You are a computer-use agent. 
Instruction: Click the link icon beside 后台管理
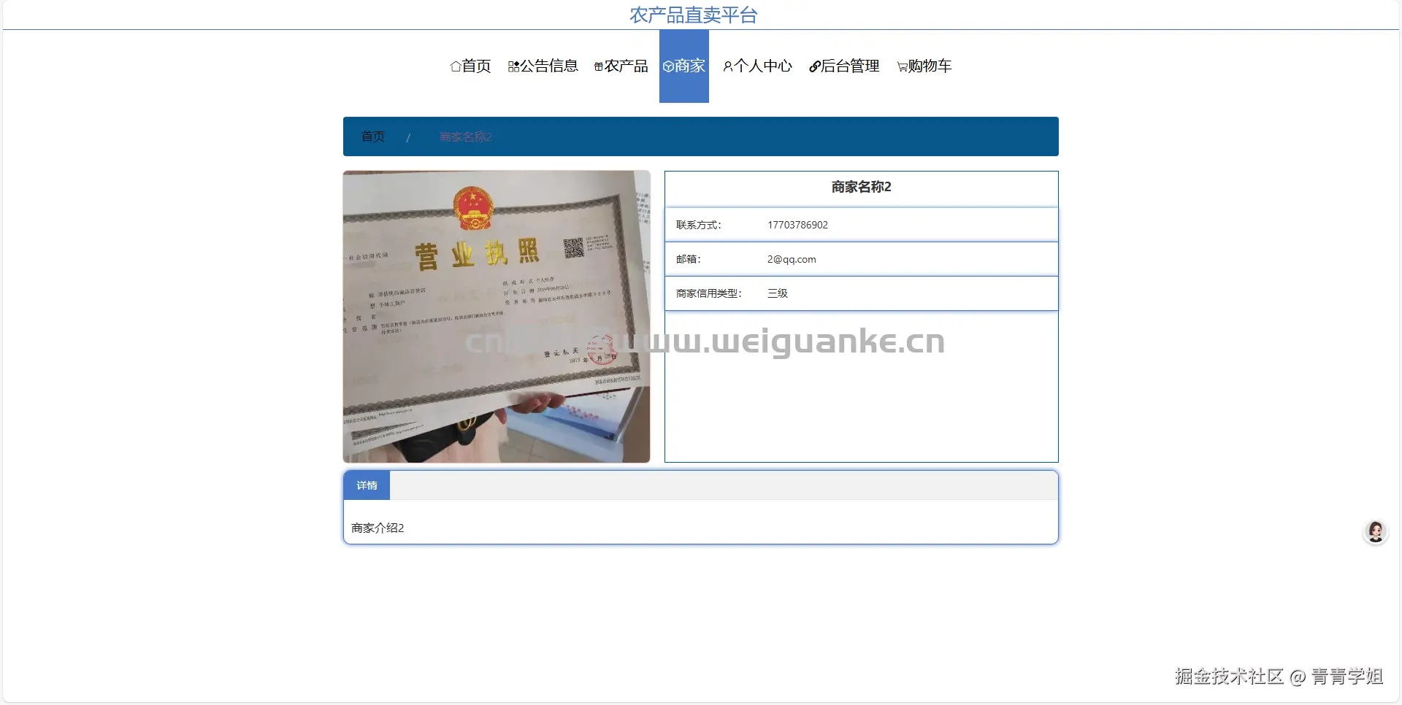click(815, 66)
